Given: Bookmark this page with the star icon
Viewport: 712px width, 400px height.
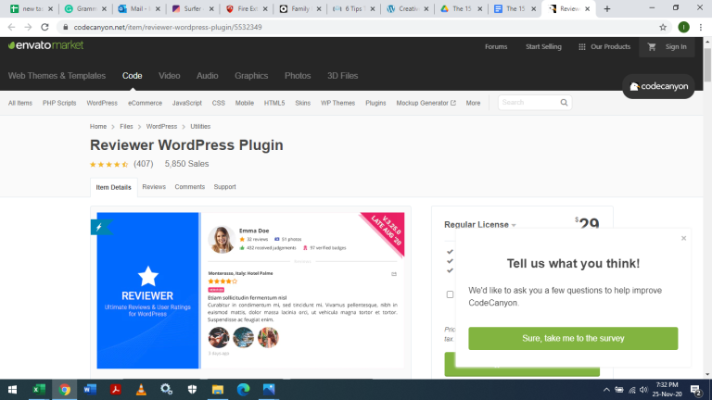Looking at the screenshot, I should pyautogui.click(x=663, y=27).
